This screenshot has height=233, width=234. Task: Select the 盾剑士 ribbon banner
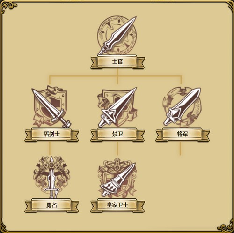pos(51,135)
